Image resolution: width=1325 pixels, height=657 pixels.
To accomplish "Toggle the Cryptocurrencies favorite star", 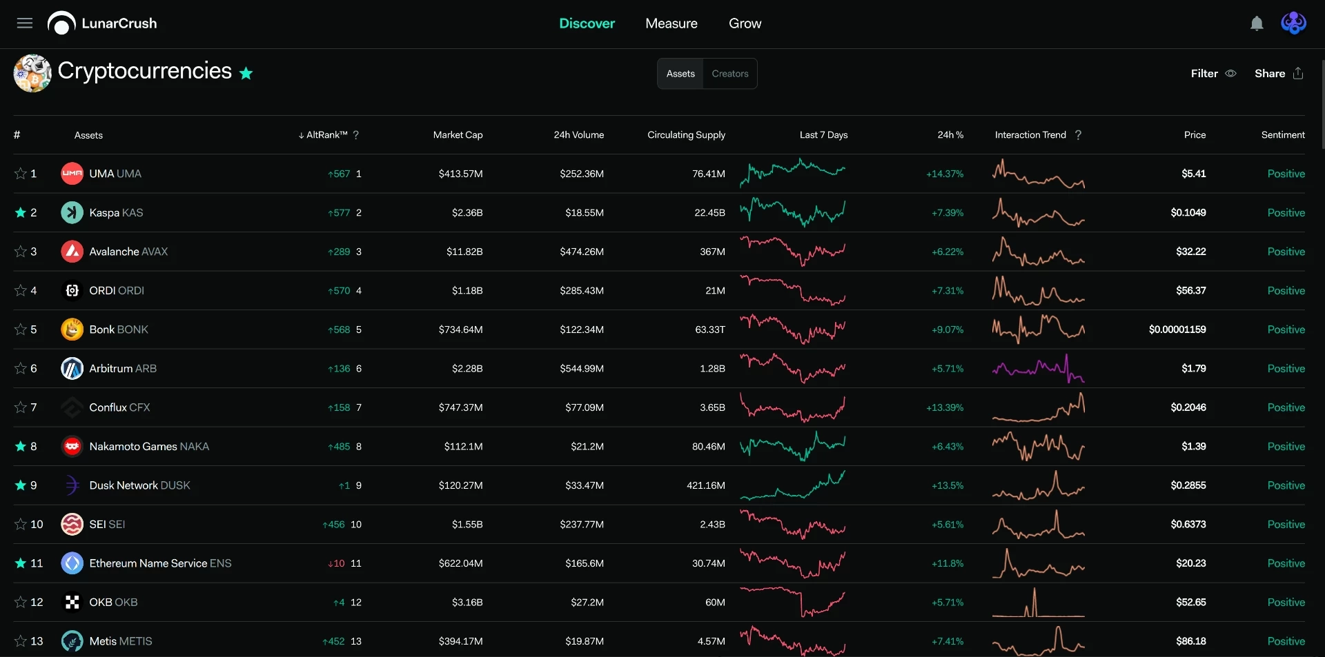I will [246, 73].
